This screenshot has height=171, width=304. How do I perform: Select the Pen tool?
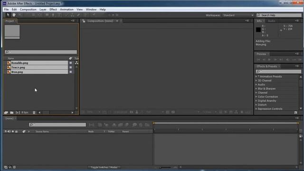pos(53,15)
